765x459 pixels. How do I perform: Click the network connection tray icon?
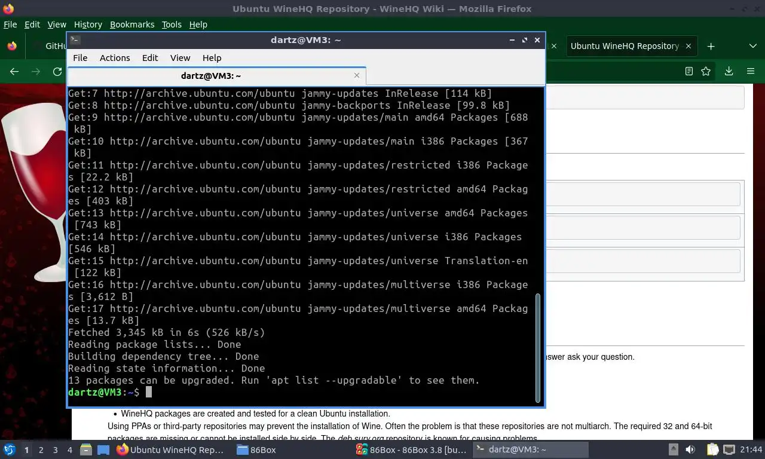coord(729,449)
